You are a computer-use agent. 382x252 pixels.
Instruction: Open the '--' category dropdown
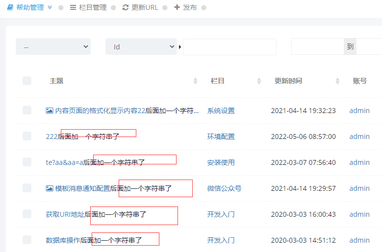[53, 46]
